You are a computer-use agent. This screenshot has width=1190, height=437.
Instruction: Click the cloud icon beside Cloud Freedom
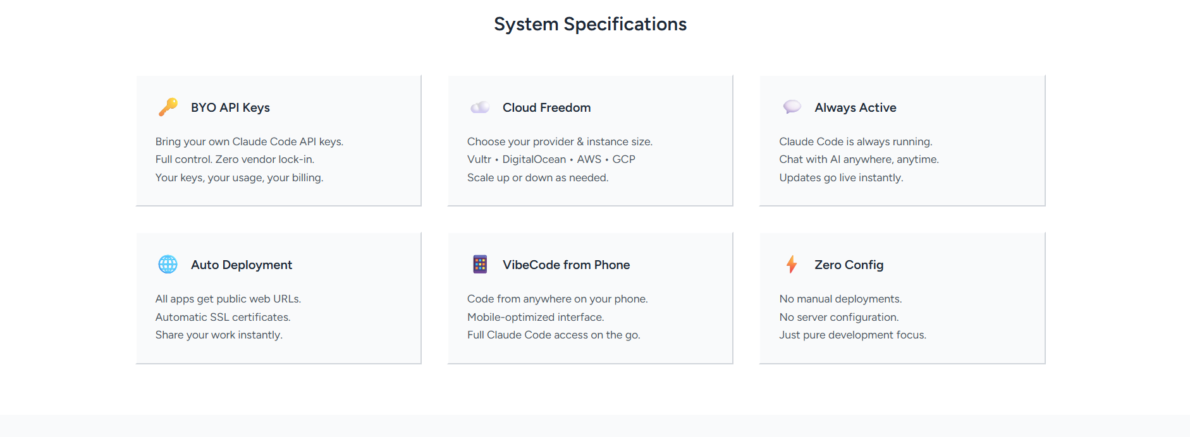point(480,107)
